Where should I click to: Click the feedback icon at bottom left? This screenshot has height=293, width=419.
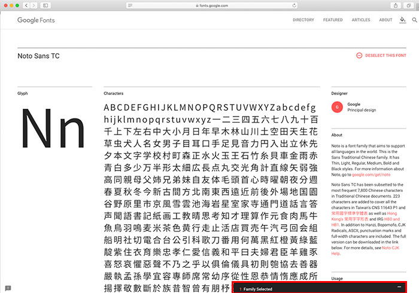click(x=8, y=288)
